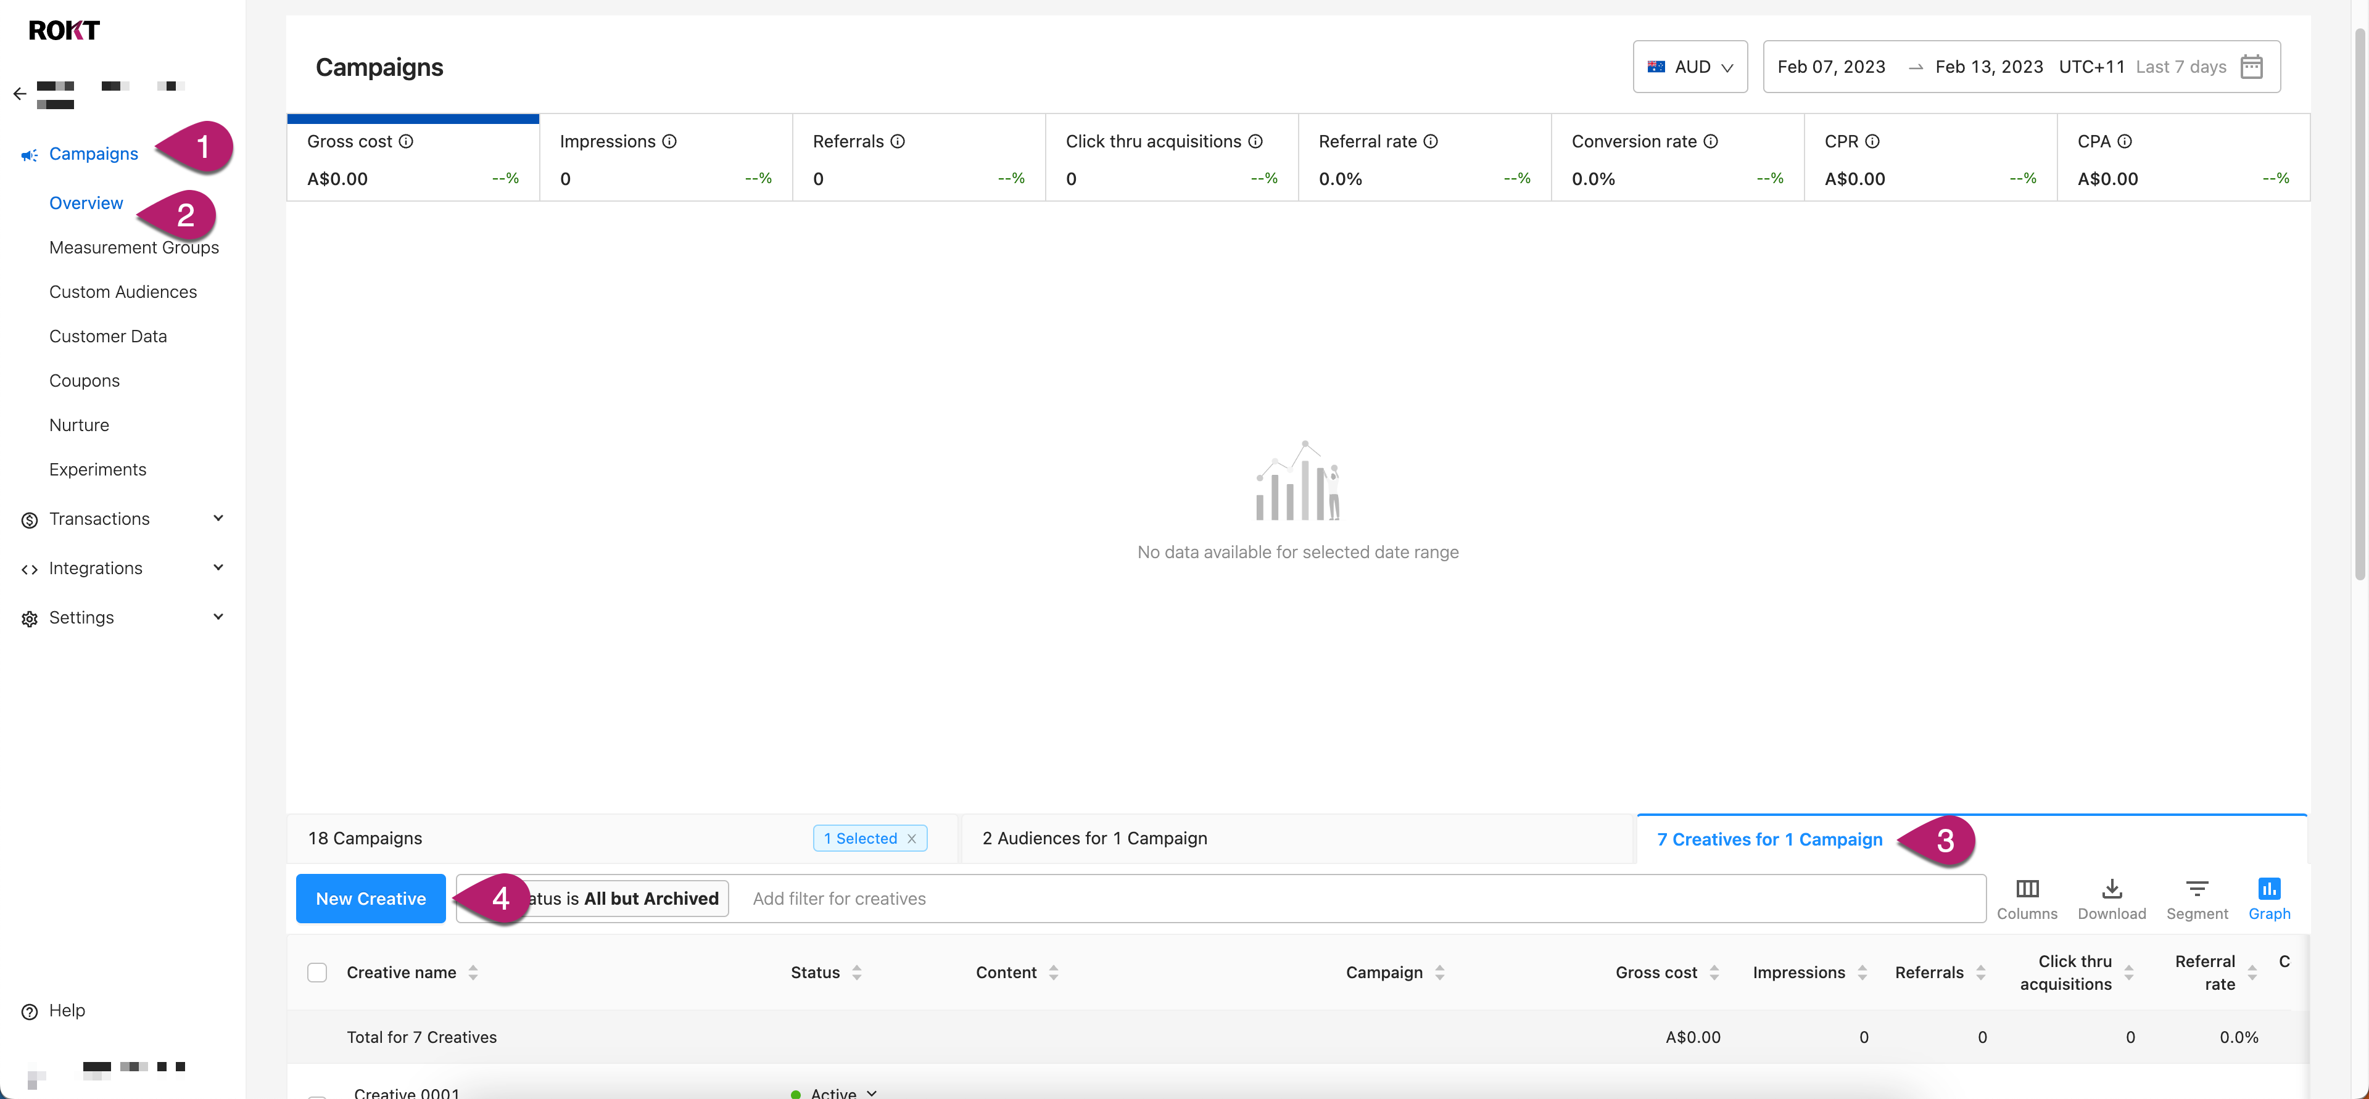This screenshot has height=1099, width=2369.
Task: Select the Overview menu item
Action: coord(86,204)
